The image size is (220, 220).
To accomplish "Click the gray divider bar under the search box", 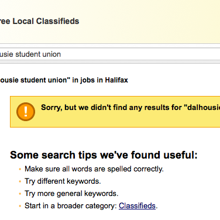I will (110, 62).
